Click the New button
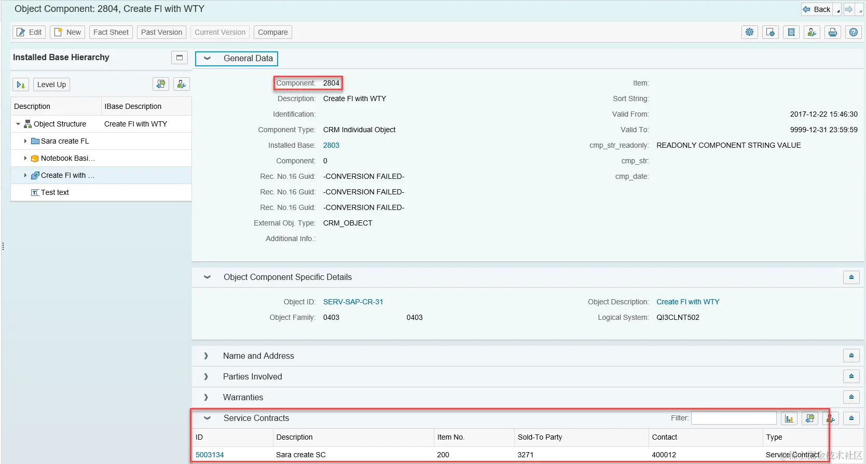 (67, 32)
